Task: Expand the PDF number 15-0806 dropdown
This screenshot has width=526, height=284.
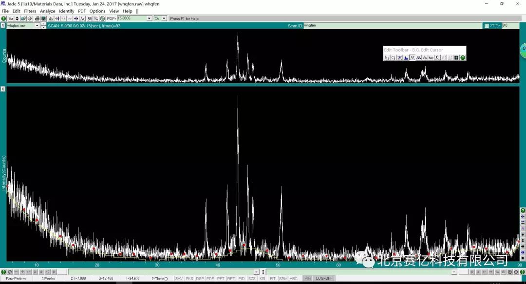Action: (x=149, y=18)
